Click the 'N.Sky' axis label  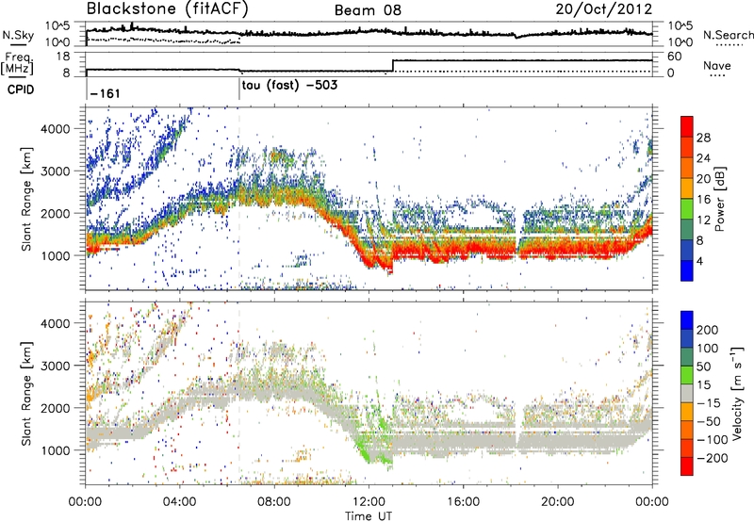(18, 35)
